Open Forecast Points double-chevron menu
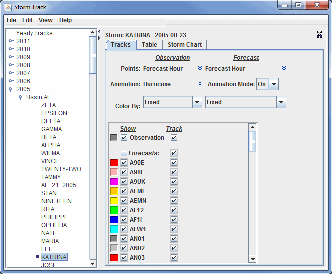 [284, 68]
